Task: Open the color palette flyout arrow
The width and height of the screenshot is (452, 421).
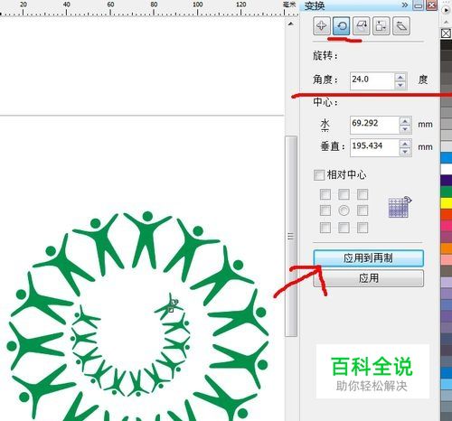Action: [446, 10]
